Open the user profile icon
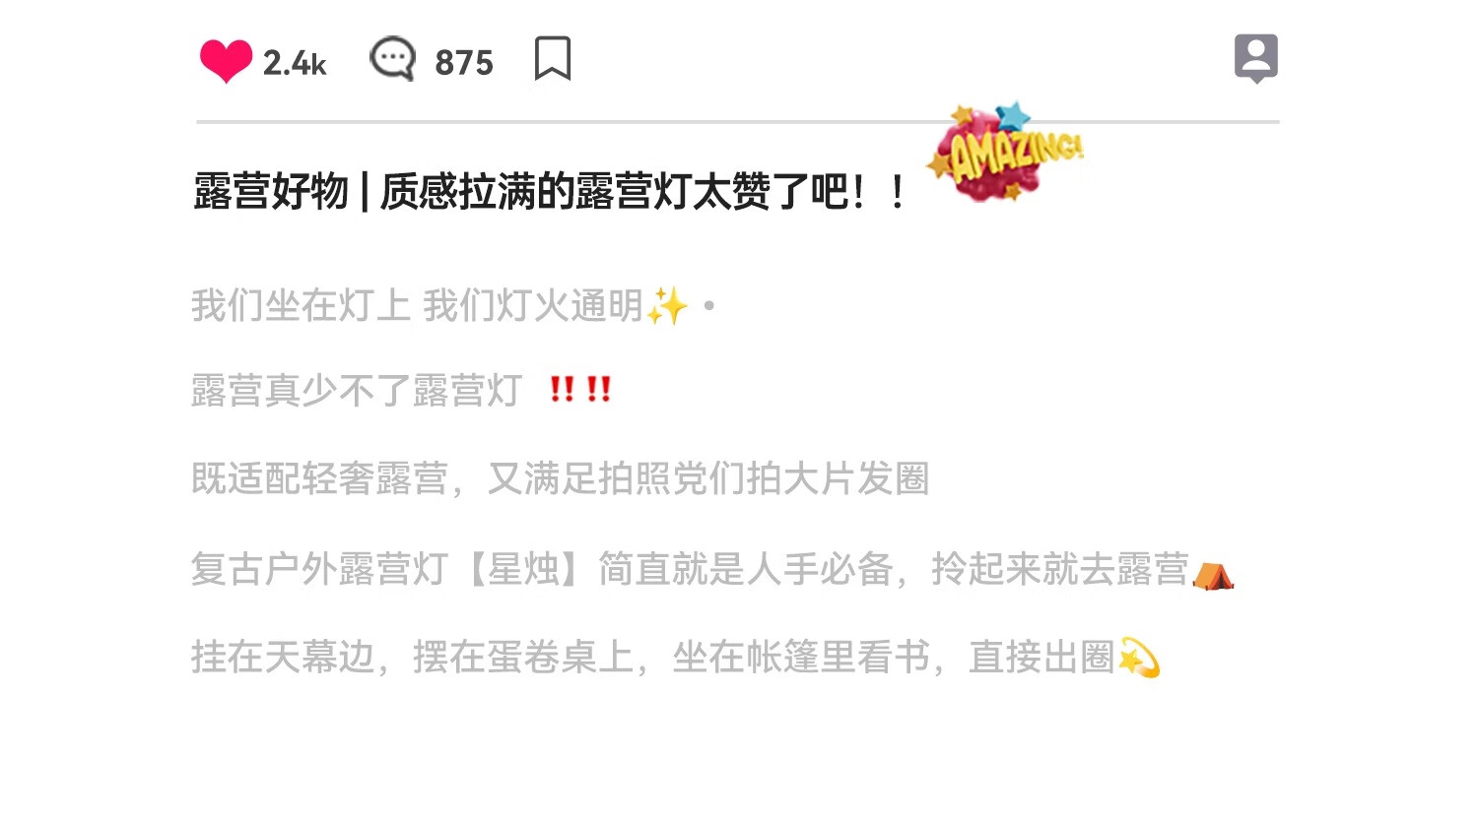Screen dimensions: 1478x821 [1256, 58]
